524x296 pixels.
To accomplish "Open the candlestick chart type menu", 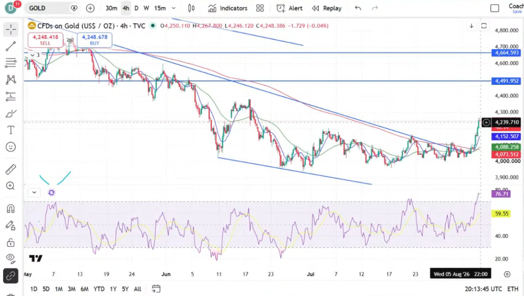I will pos(191,8).
